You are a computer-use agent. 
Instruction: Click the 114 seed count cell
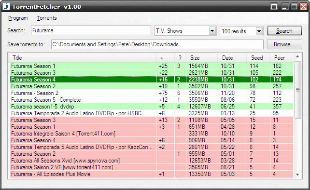(x=254, y=66)
